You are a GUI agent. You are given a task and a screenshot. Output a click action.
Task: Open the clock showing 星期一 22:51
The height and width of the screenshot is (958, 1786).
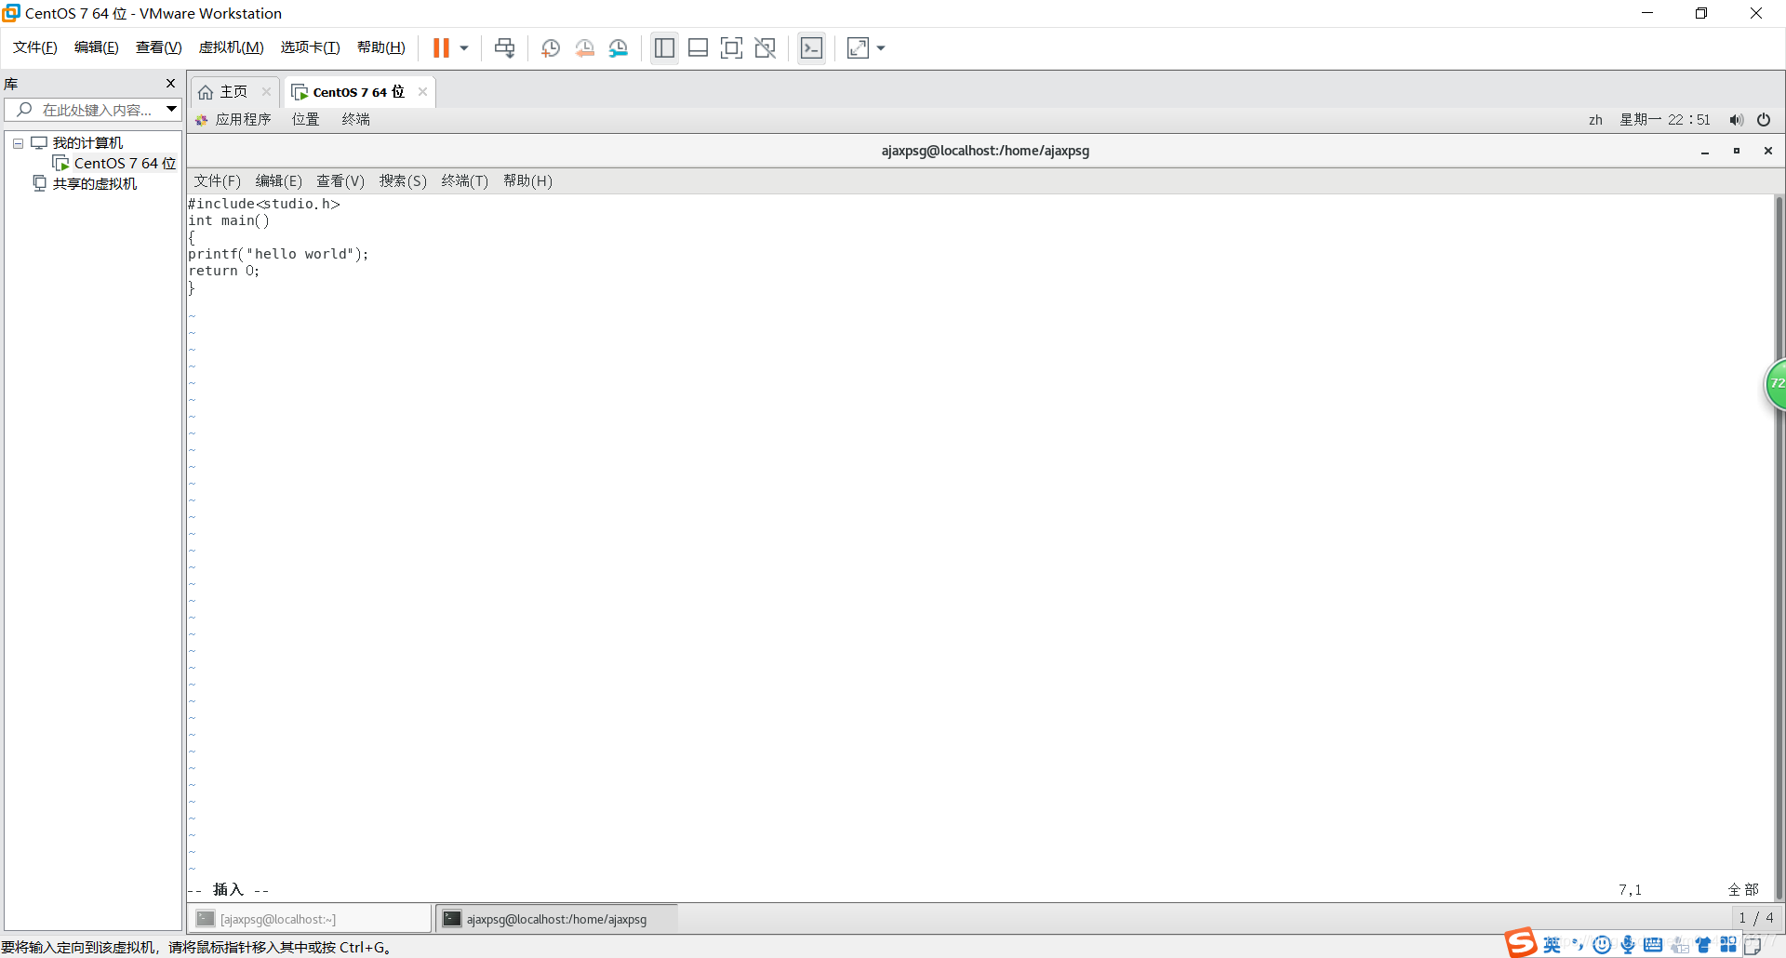[x=1665, y=120]
